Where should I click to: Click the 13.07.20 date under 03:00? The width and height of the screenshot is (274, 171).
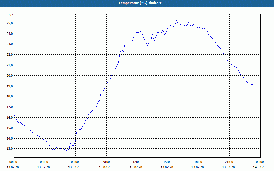click(43, 167)
